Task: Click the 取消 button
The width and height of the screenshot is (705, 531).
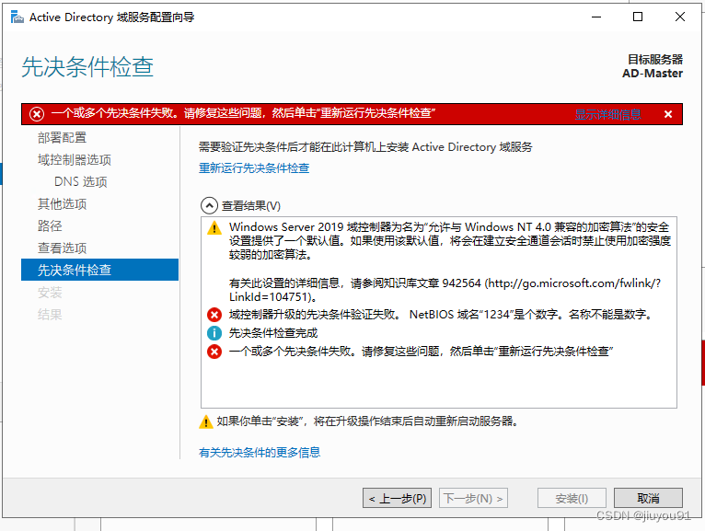Action: [x=648, y=498]
